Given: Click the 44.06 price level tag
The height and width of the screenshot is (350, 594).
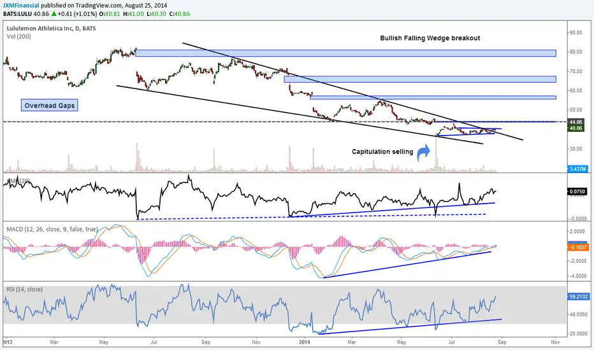Looking at the screenshot, I should 576,120.
